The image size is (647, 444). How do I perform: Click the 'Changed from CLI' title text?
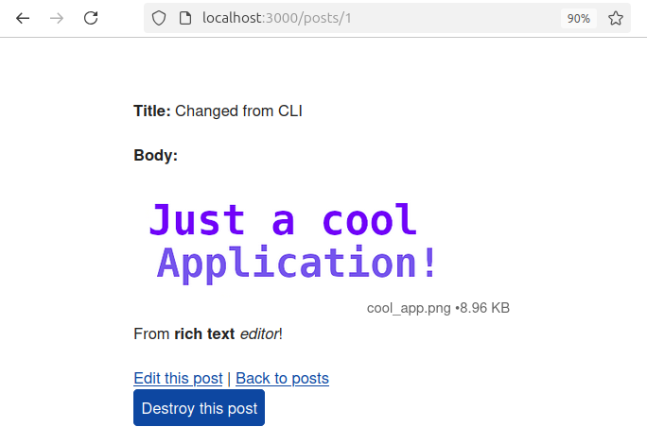238,111
